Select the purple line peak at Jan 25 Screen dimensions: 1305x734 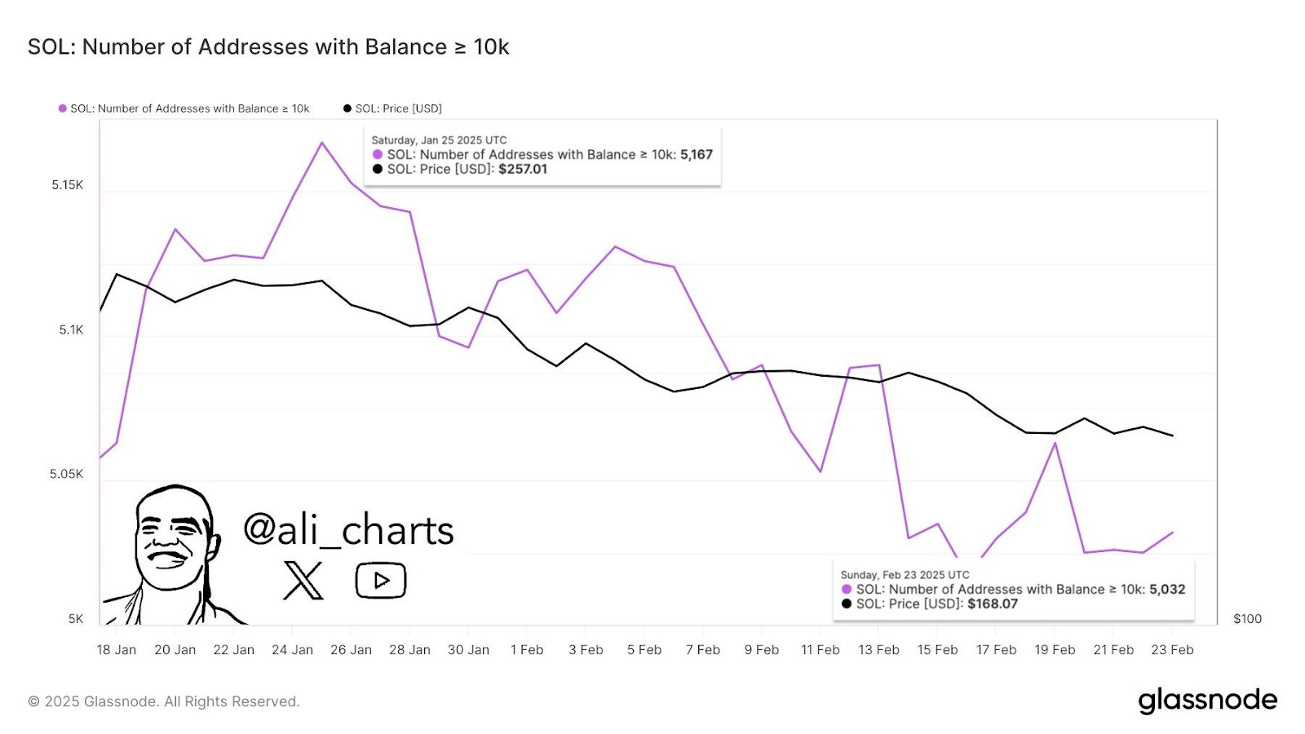click(322, 143)
